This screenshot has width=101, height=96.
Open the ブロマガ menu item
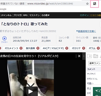pos(17,15)
